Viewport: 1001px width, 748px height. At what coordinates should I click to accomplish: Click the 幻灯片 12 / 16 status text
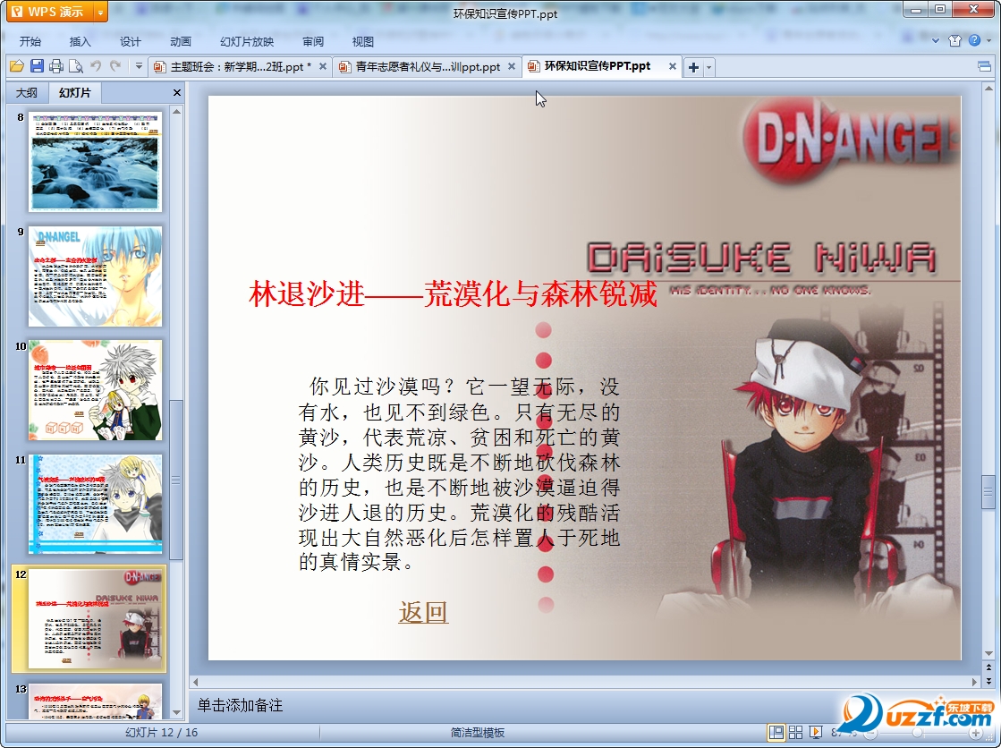click(x=162, y=732)
